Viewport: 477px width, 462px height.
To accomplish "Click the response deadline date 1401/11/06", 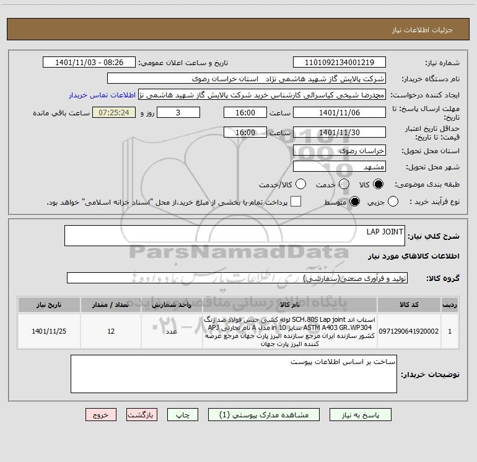I will [x=339, y=113].
